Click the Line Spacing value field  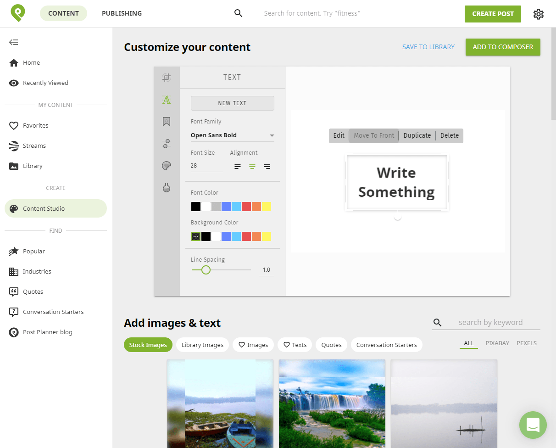pos(267,270)
